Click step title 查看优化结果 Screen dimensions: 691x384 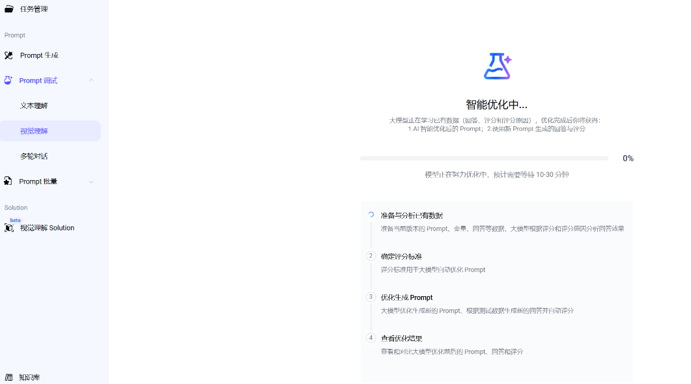click(401, 338)
